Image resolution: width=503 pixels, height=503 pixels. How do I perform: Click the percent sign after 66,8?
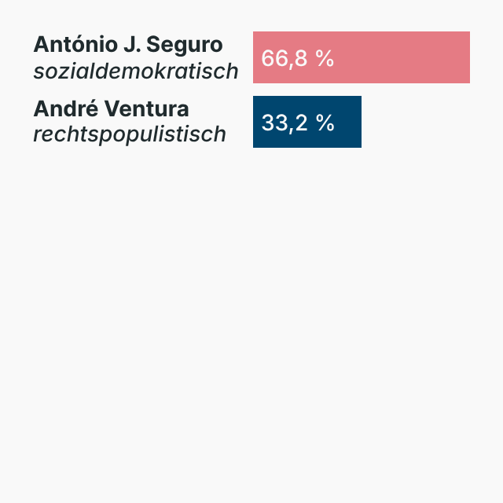point(325,58)
